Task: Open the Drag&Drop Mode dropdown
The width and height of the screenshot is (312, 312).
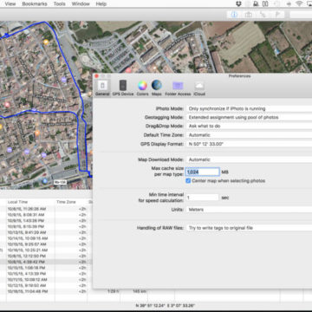Action: pyautogui.click(x=249, y=127)
